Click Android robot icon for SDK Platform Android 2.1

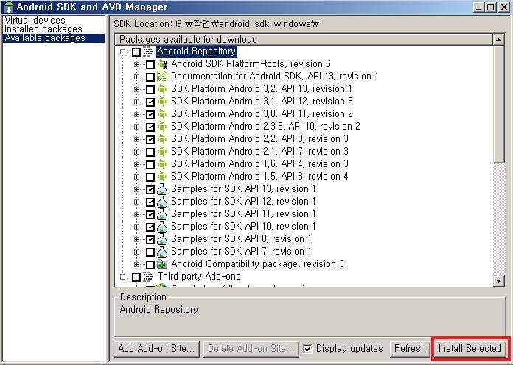(x=162, y=152)
